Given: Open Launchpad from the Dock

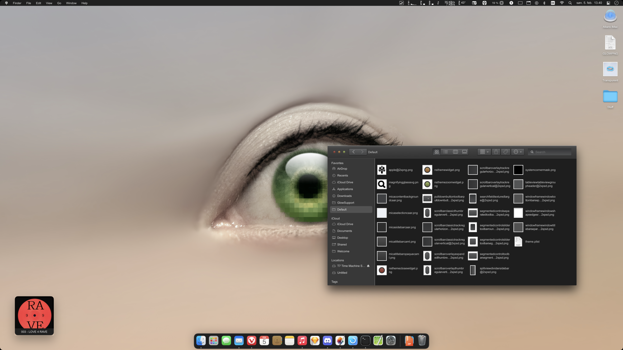Looking at the screenshot, I should pyautogui.click(x=214, y=341).
